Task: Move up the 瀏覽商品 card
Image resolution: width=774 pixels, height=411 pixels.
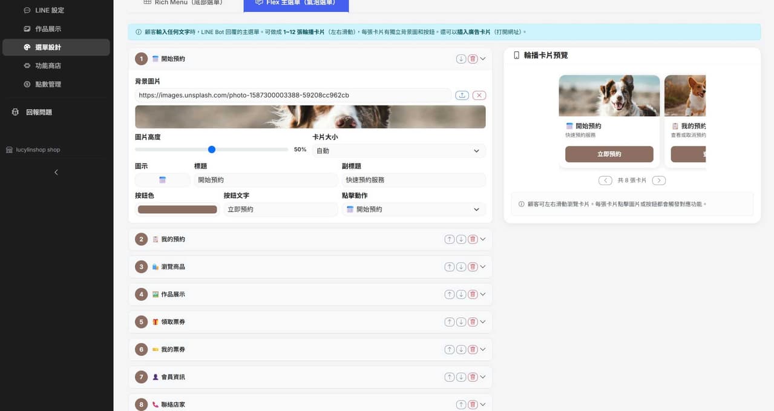Action: click(x=449, y=267)
